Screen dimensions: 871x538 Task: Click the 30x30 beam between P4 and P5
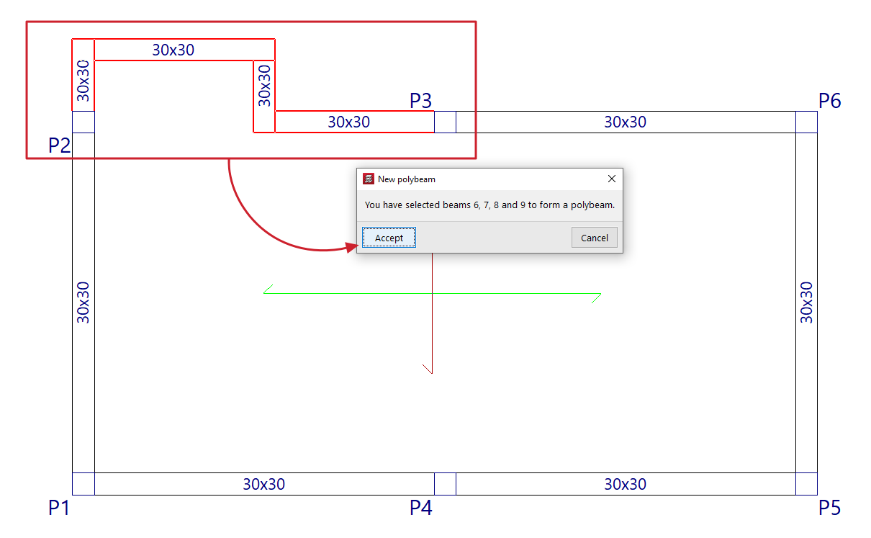pos(626,484)
